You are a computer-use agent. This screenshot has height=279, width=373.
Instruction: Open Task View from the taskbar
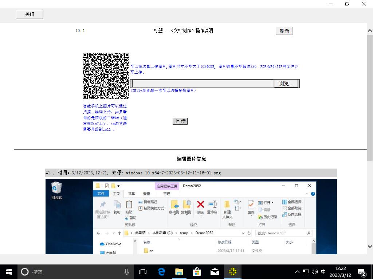coord(143,272)
